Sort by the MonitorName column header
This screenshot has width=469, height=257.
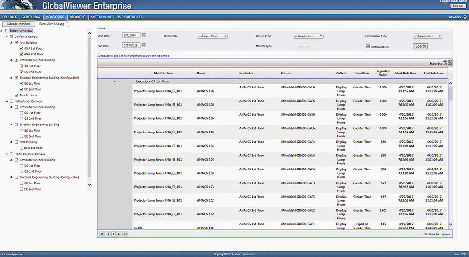click(164, 73)
